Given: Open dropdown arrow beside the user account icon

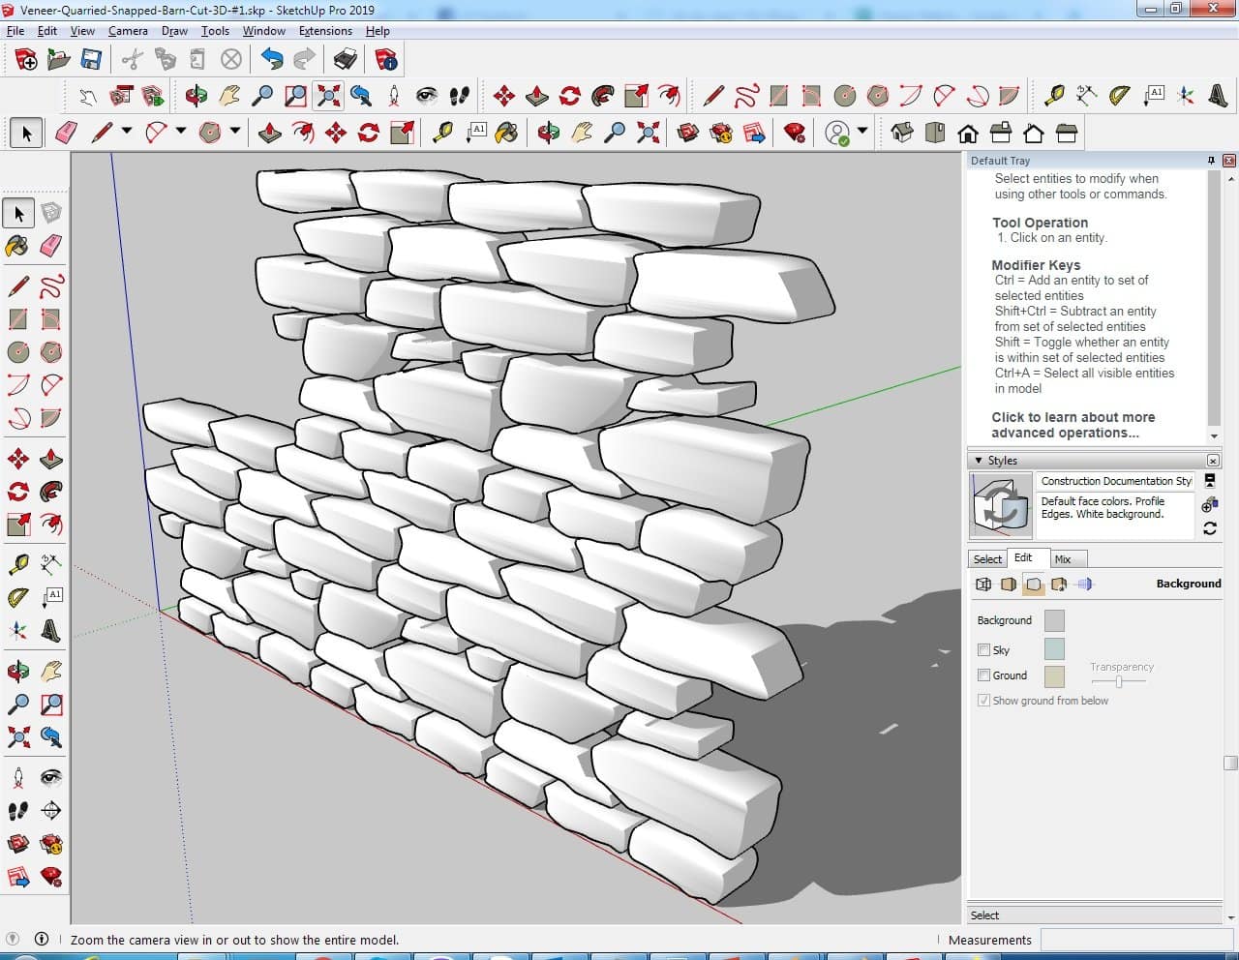Looking at the screenshot, I should point(862,132).
